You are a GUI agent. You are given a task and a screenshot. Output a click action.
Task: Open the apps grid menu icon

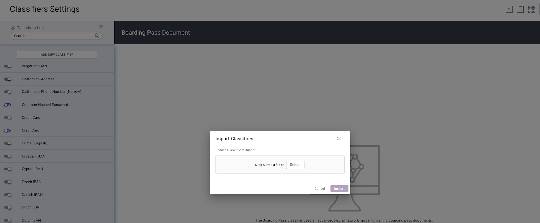pyautogui.click(x=532, y=9)
